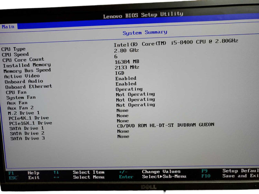This screenshot has height=194, width=259.
Task: Click the CD/DVD ROM HL-DT-ST DVDRAM value
Action: [x=166, y=125]
